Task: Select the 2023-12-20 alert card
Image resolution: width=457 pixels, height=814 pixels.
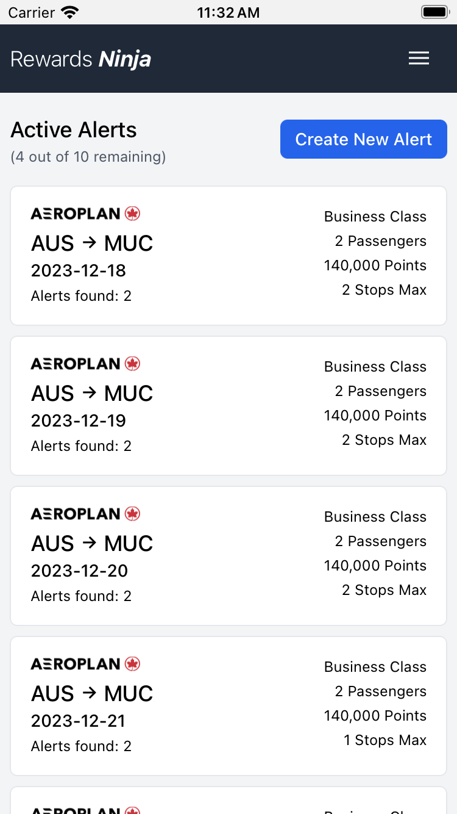Action: 228,556
